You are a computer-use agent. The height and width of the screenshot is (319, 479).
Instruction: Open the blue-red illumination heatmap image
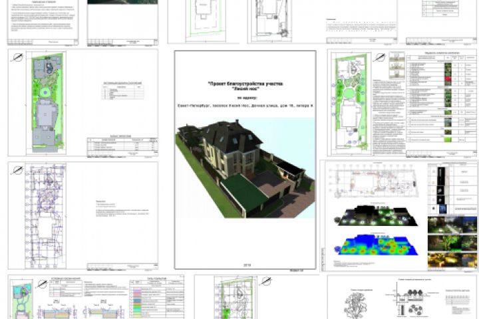click(376, 245)
